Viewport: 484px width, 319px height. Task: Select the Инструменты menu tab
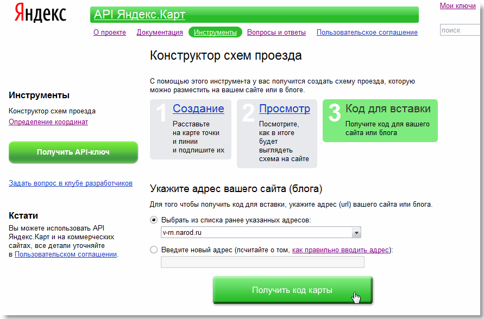click(215, 33)
